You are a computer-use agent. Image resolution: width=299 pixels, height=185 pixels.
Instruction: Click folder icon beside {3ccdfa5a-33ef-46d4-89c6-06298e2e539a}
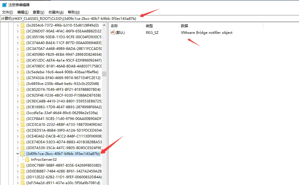pyautogui.click(x=23, y=113)
